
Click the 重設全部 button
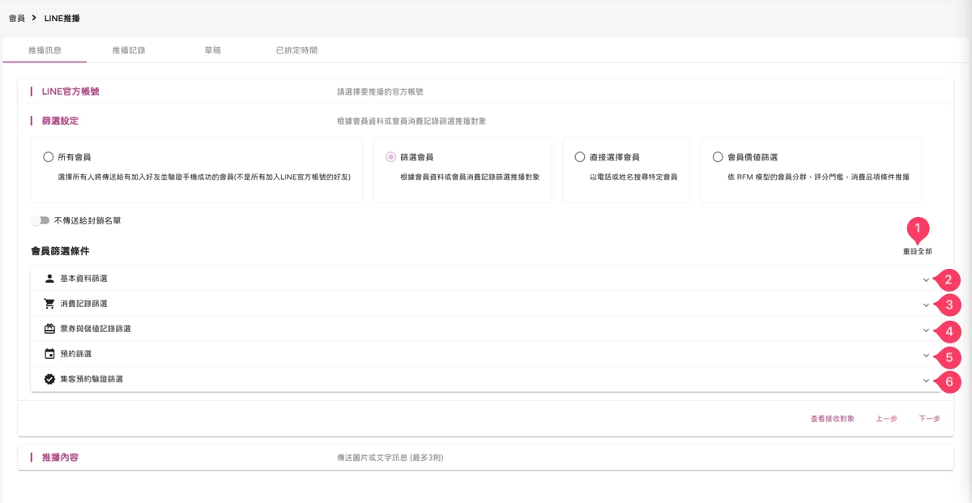point(918,252)
